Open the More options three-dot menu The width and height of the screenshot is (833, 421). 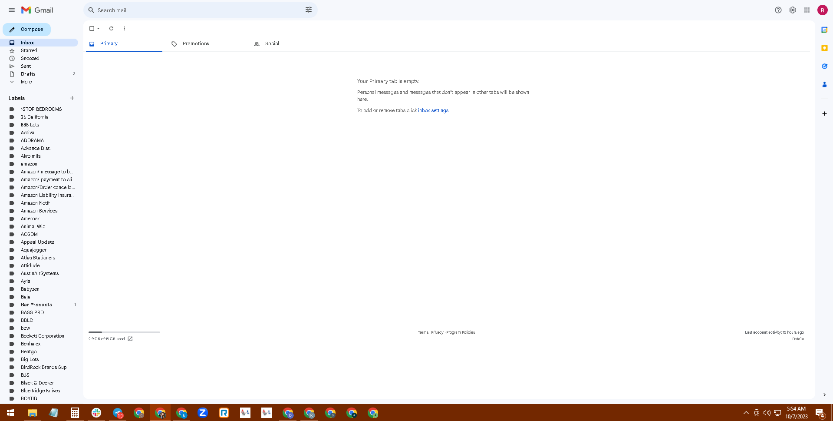124,28
